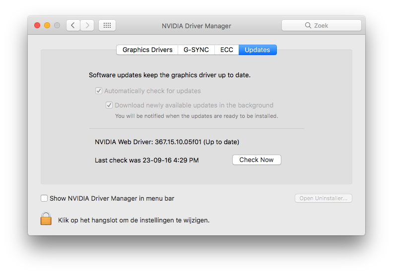Click 'Klik op het hangslot' text
Image resolution: width=393 pixels, height=275 pixels.
click(x=133, y=220)
